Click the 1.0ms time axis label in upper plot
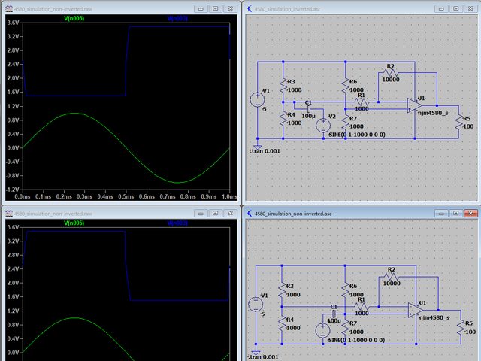 229,196
